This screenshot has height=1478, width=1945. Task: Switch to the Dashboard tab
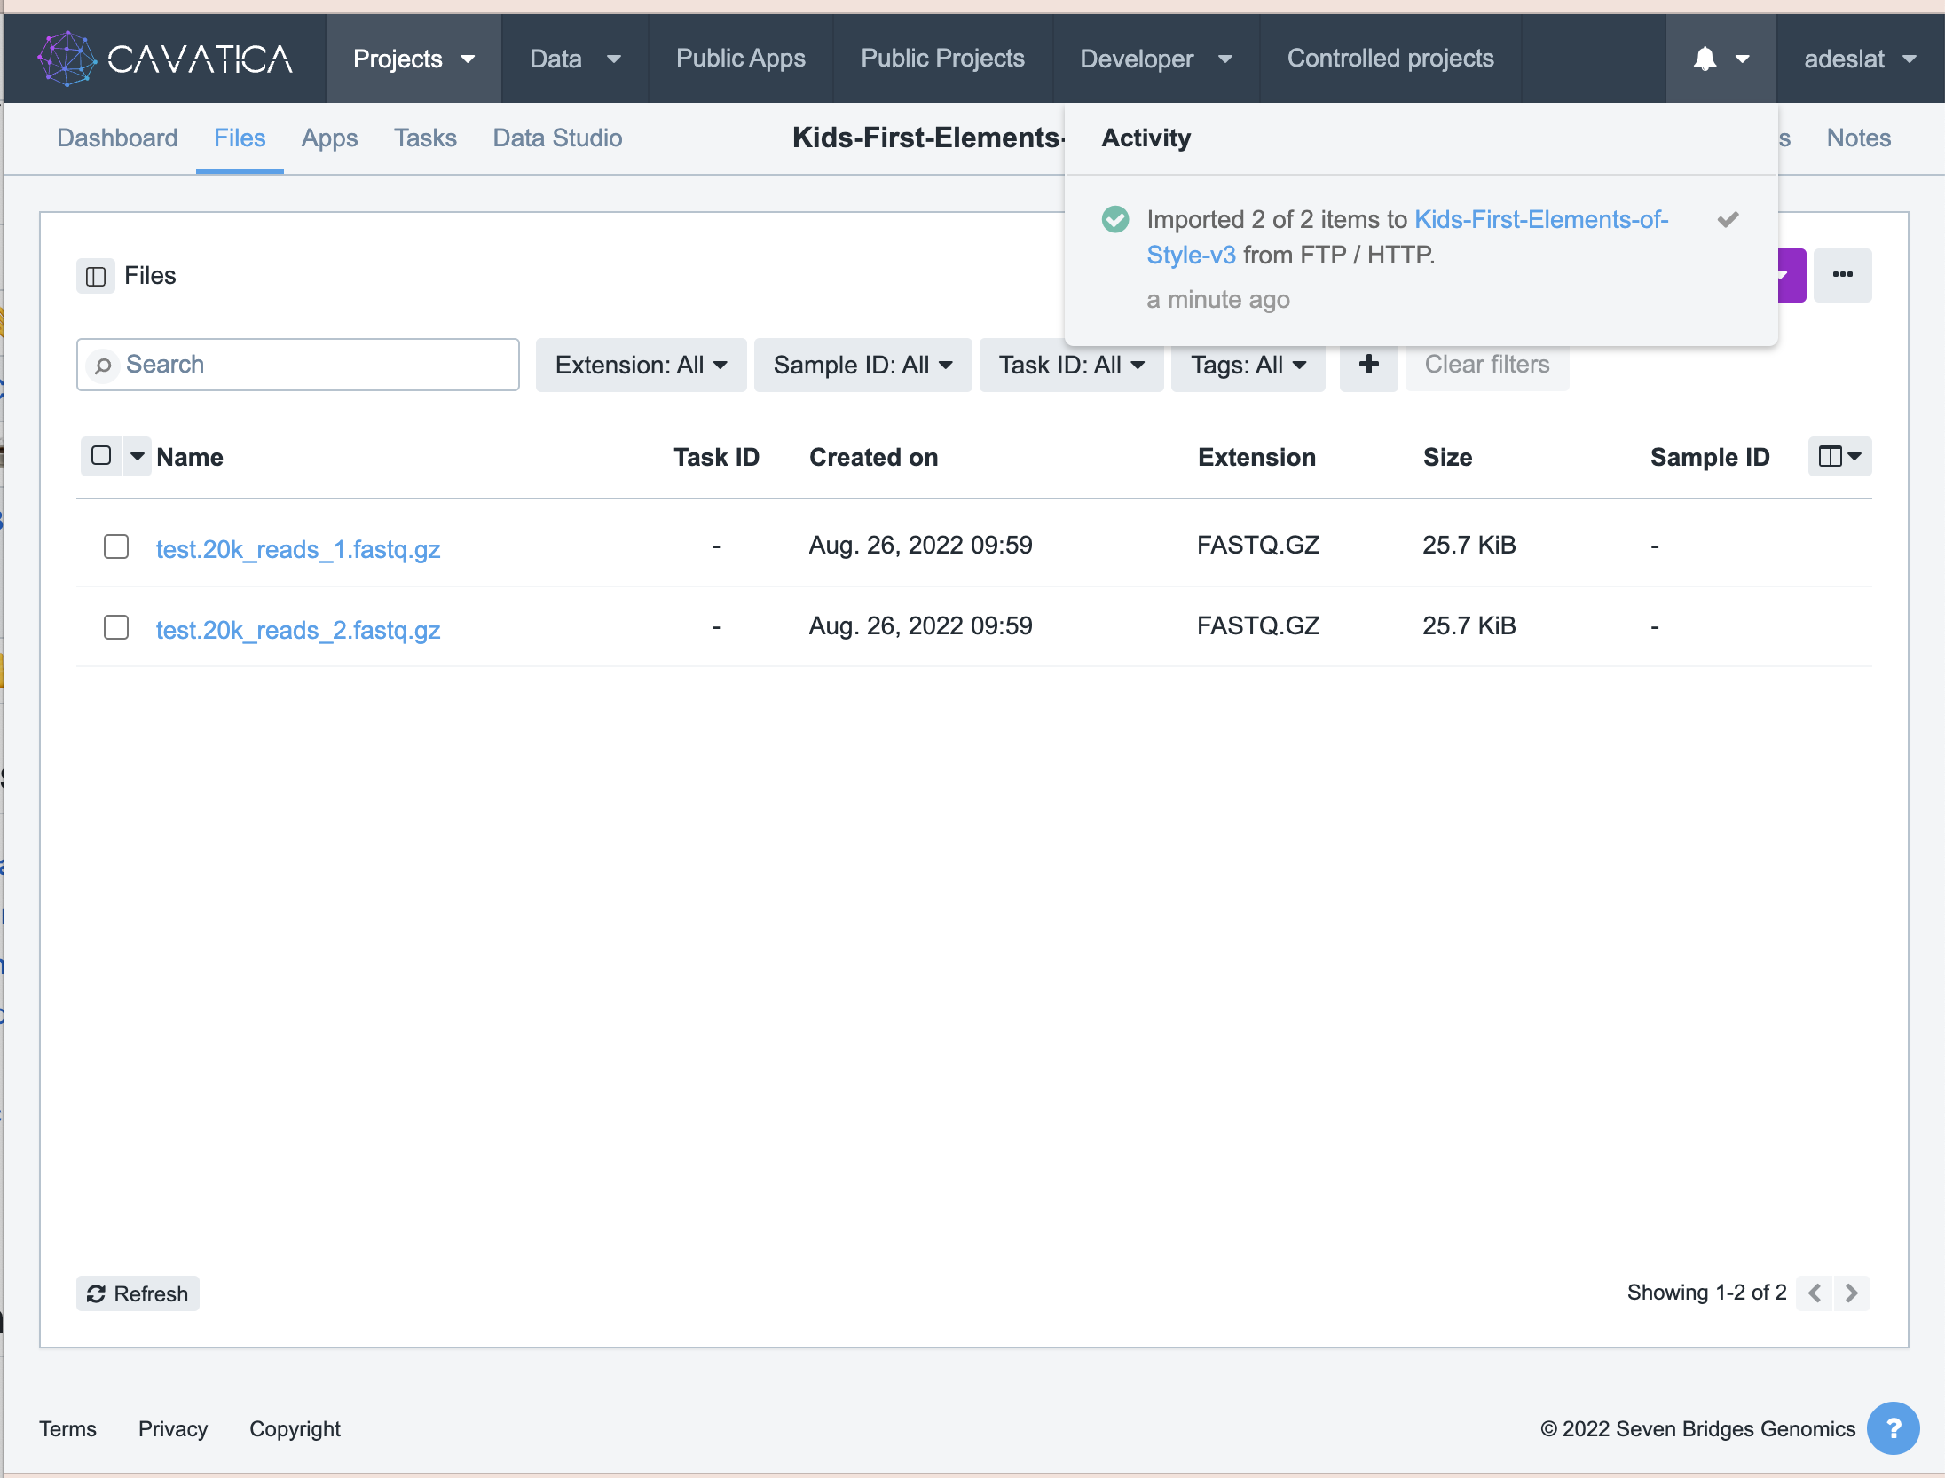click(x=117, y=138)
